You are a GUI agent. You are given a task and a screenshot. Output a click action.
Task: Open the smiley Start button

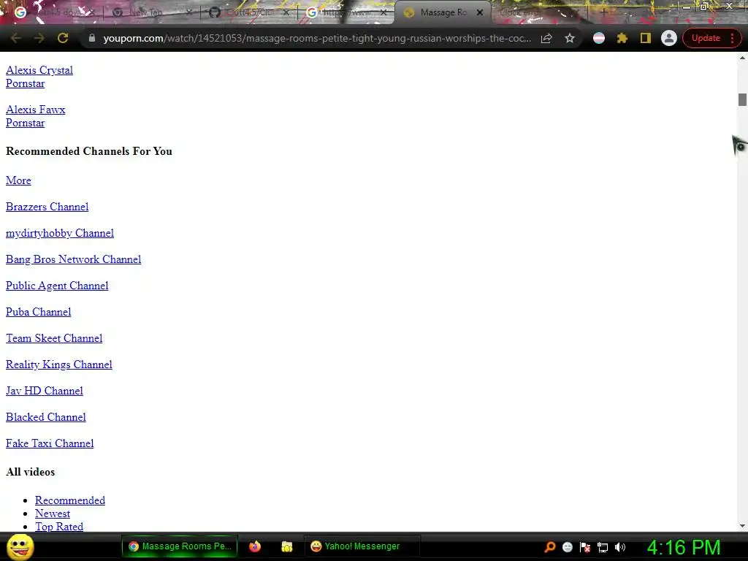pyautogui.click(x=20, y=546)
